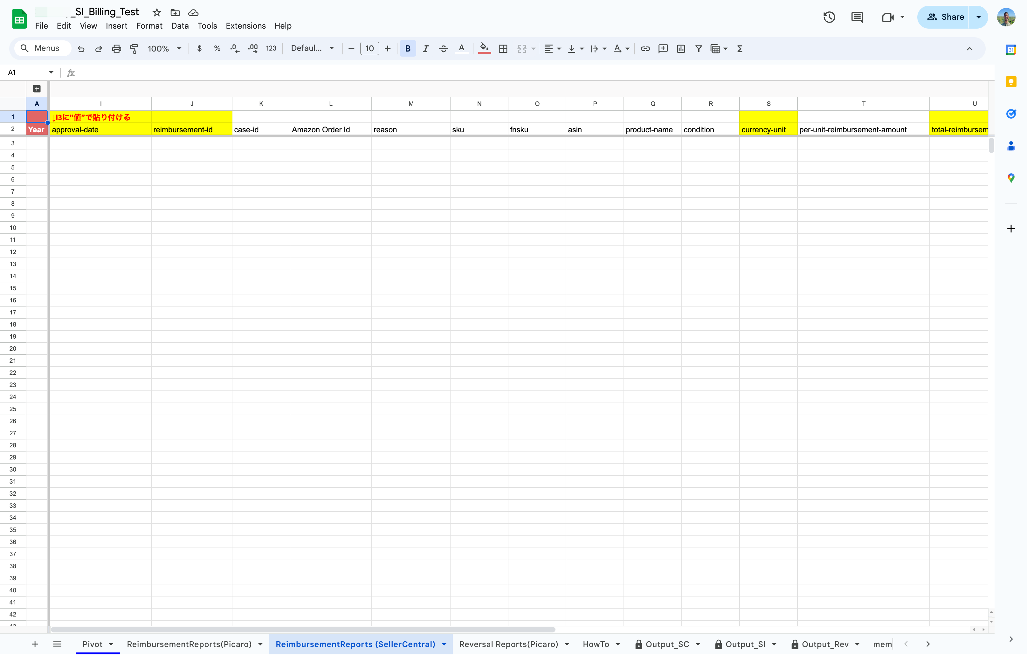Open the horizontal align dropdown
This screenshot has width=1027, height=655.
(x=552, y=49)
